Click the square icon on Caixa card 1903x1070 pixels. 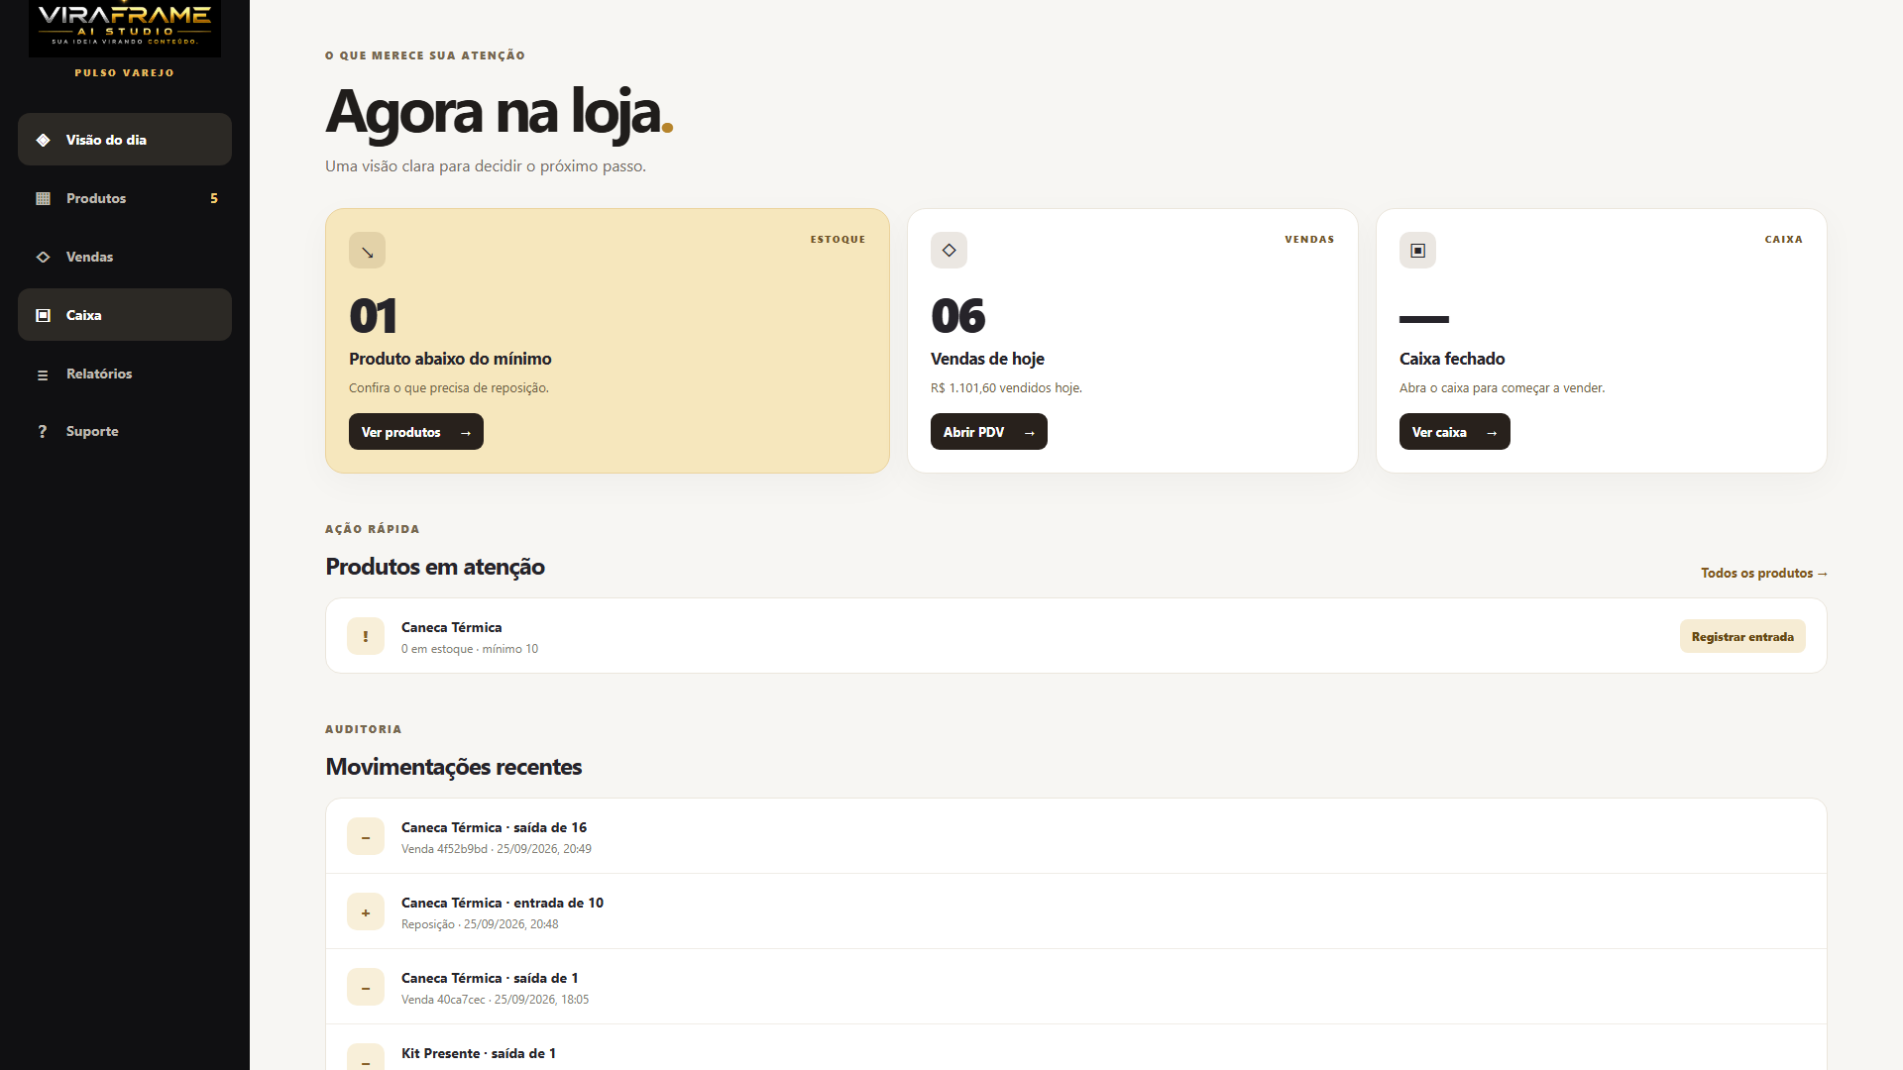(x=1417, y=251)
